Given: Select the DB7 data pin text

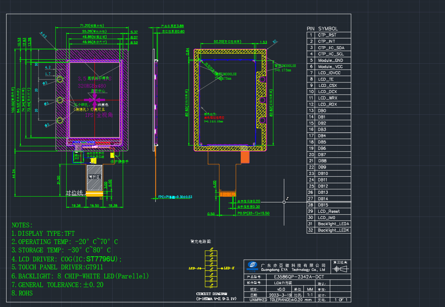Looking at the screenshot, I should tap(322, 155).
